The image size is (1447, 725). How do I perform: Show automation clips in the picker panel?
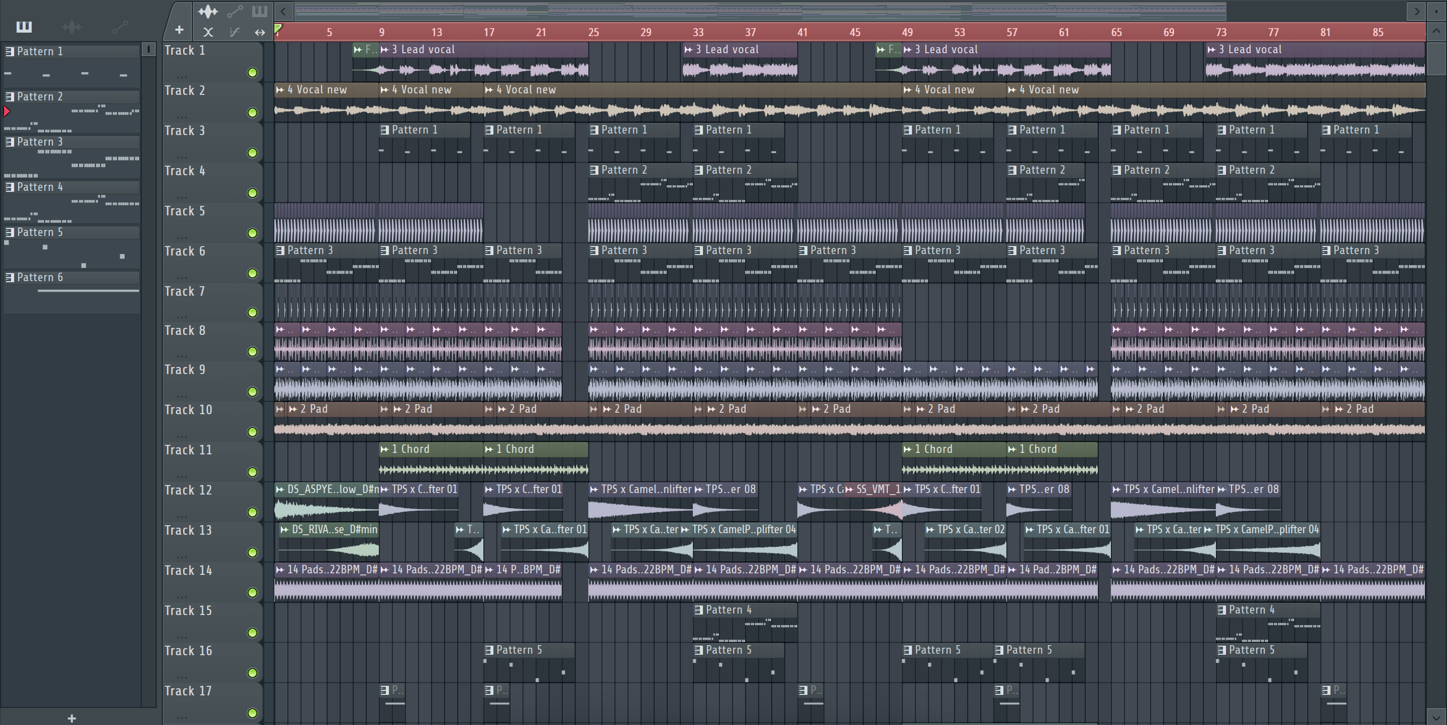(120, 27)
